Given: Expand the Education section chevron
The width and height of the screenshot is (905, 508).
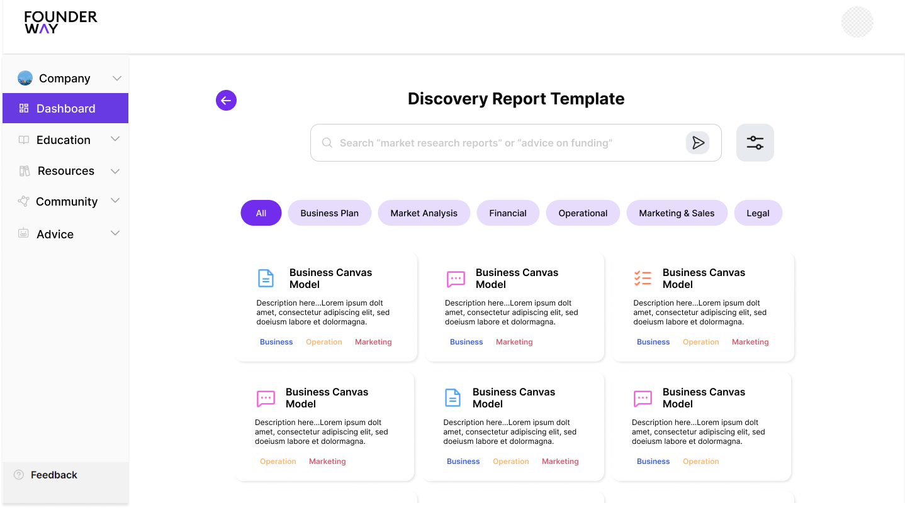Looking at the screenshot, I should pyautogui.click(x=115, y=139).
